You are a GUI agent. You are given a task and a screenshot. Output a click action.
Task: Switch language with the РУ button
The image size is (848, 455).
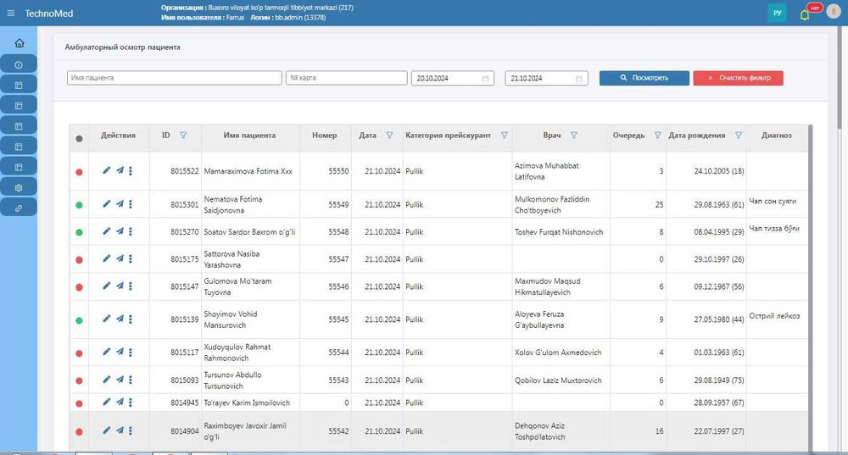[777, 14]
